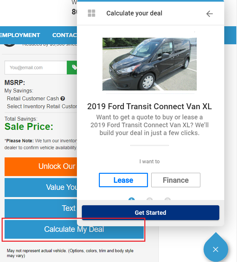Click the Ford Transit Connect van photo
The width and height of the screenshot is (237, 262).
[150, 64]
